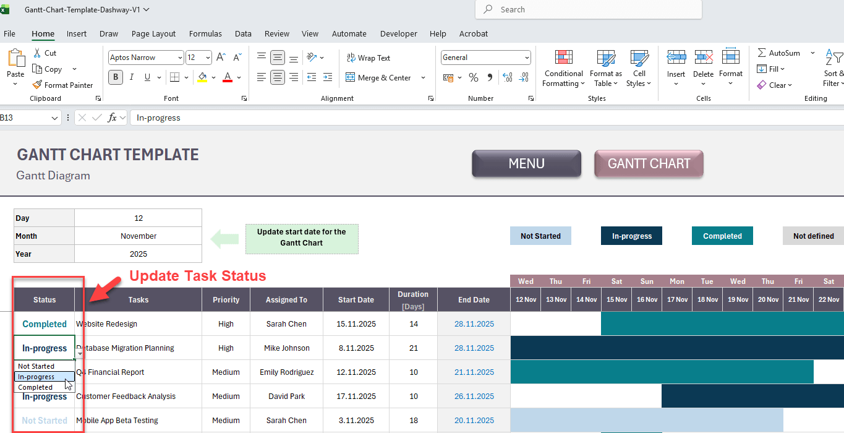This screenshot has width=844, height=433.
Task: Click the Format Painter icon
Action: 38,85
